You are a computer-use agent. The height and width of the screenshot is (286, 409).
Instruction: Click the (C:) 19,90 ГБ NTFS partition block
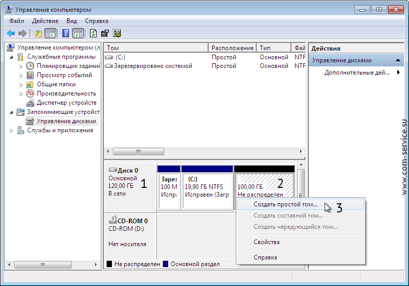click(207, 187)
